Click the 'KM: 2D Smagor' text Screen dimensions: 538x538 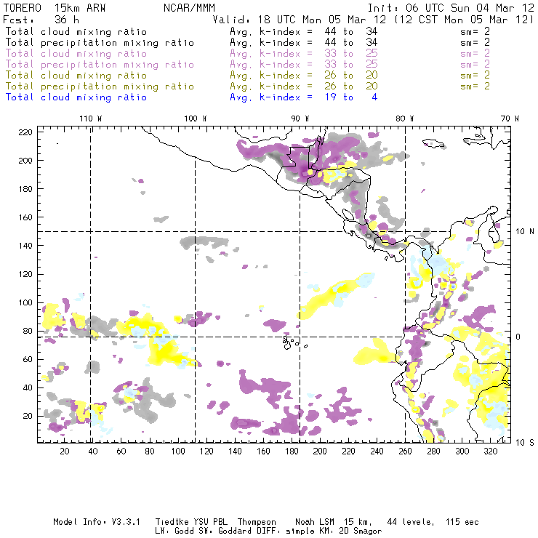pos(351,531)
